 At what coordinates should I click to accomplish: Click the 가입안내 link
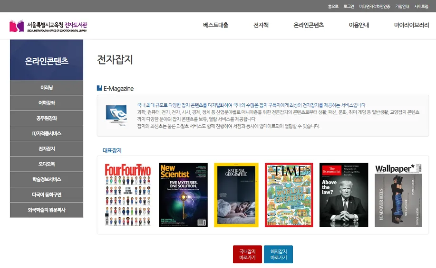(x=402, y=6)
